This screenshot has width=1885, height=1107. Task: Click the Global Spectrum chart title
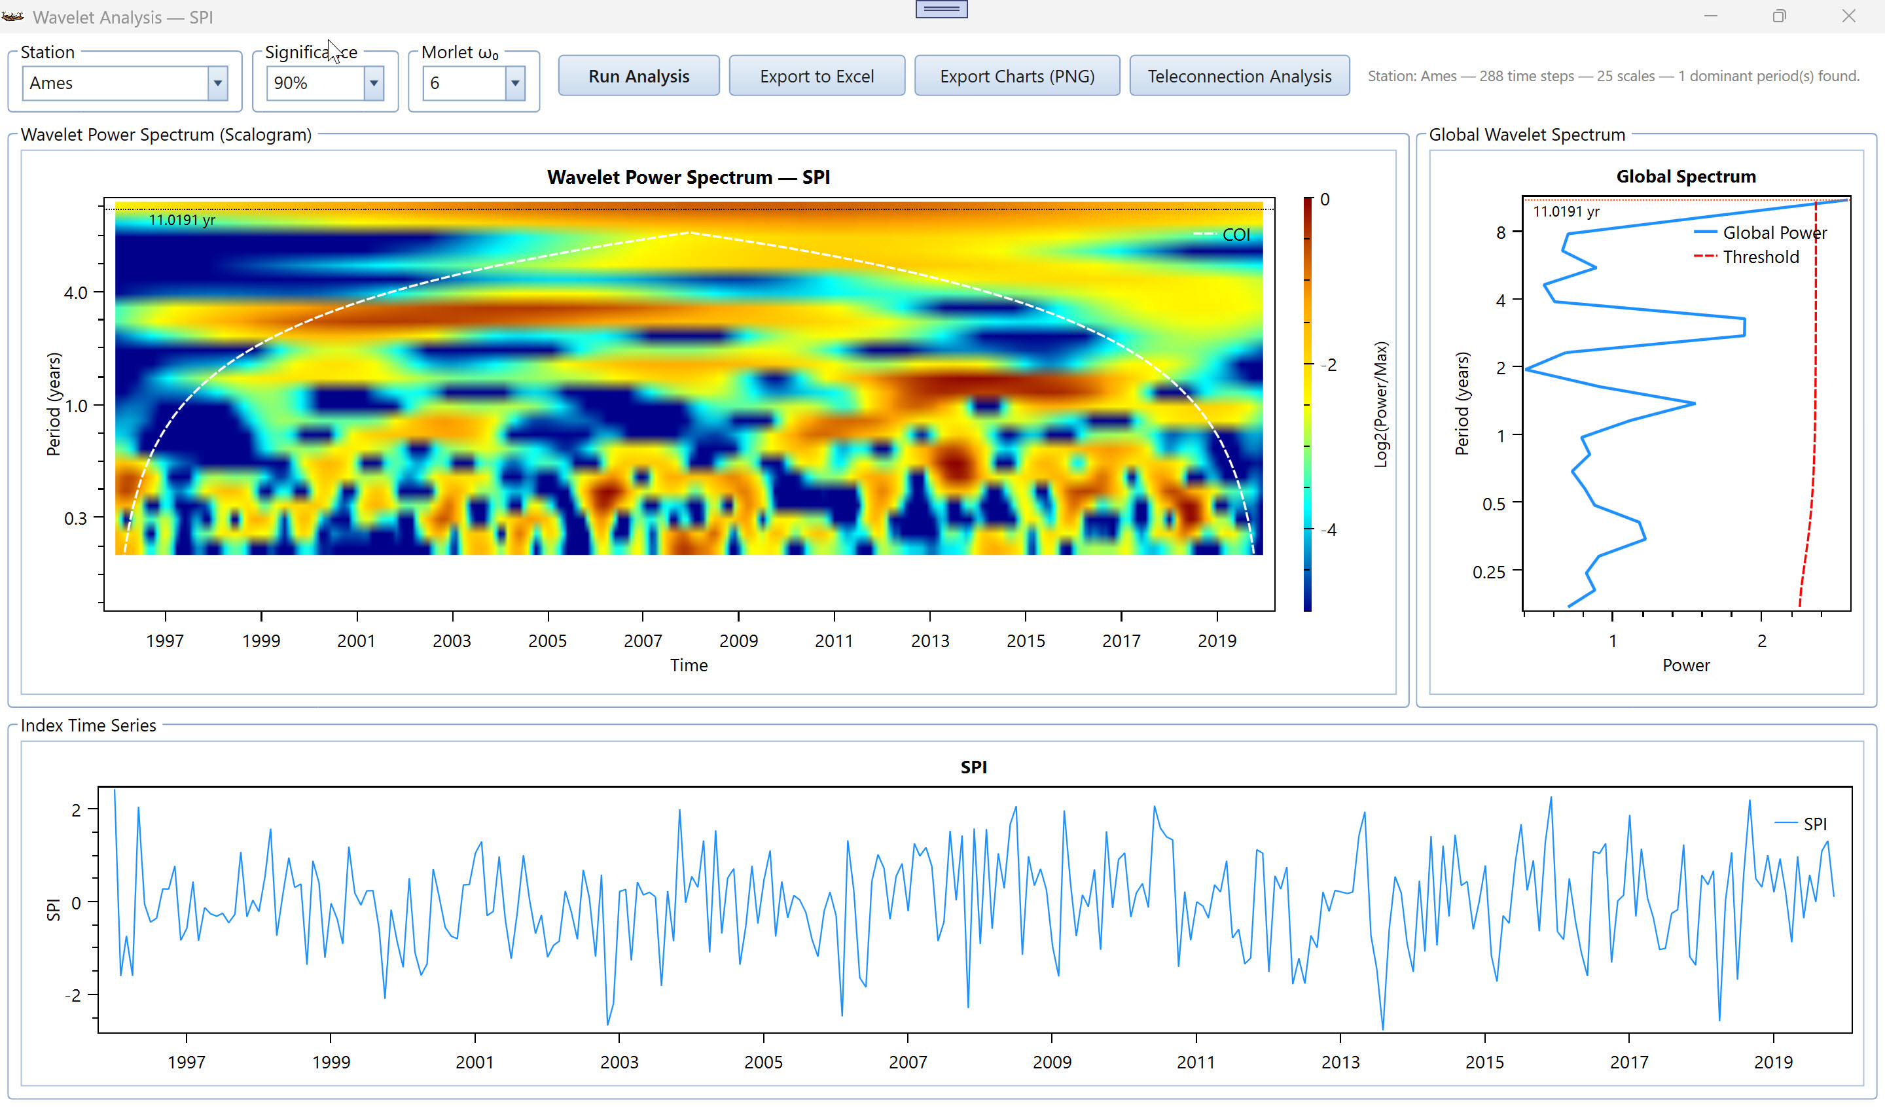[1685, 177]
